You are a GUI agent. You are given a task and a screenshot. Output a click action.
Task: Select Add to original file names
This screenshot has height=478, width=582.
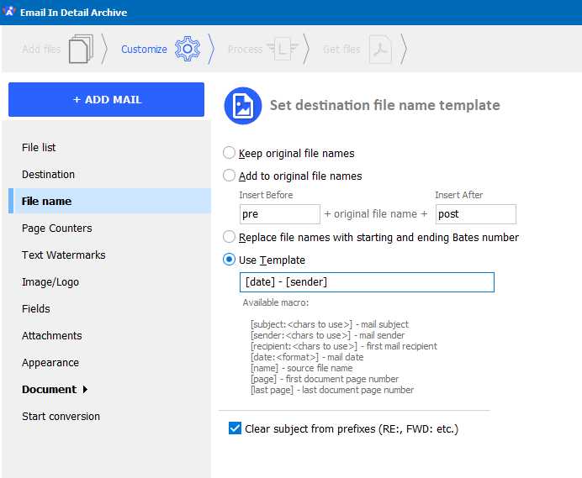tap(229, 176)
